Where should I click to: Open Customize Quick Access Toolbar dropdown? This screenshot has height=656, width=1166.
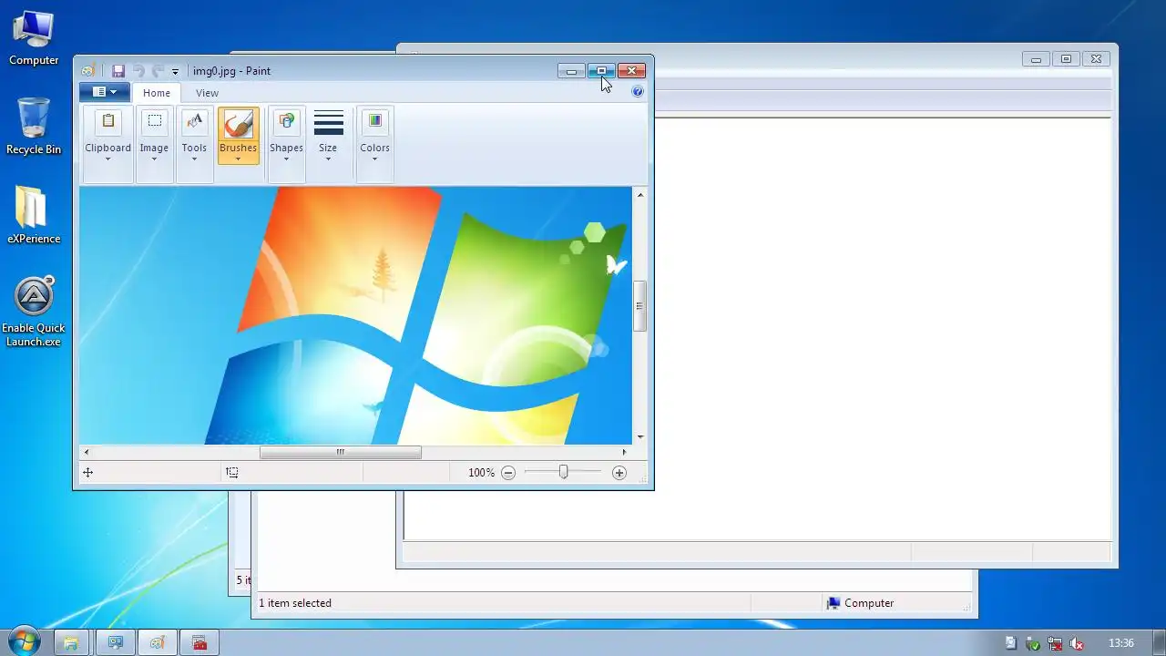(x=175, y=71)
